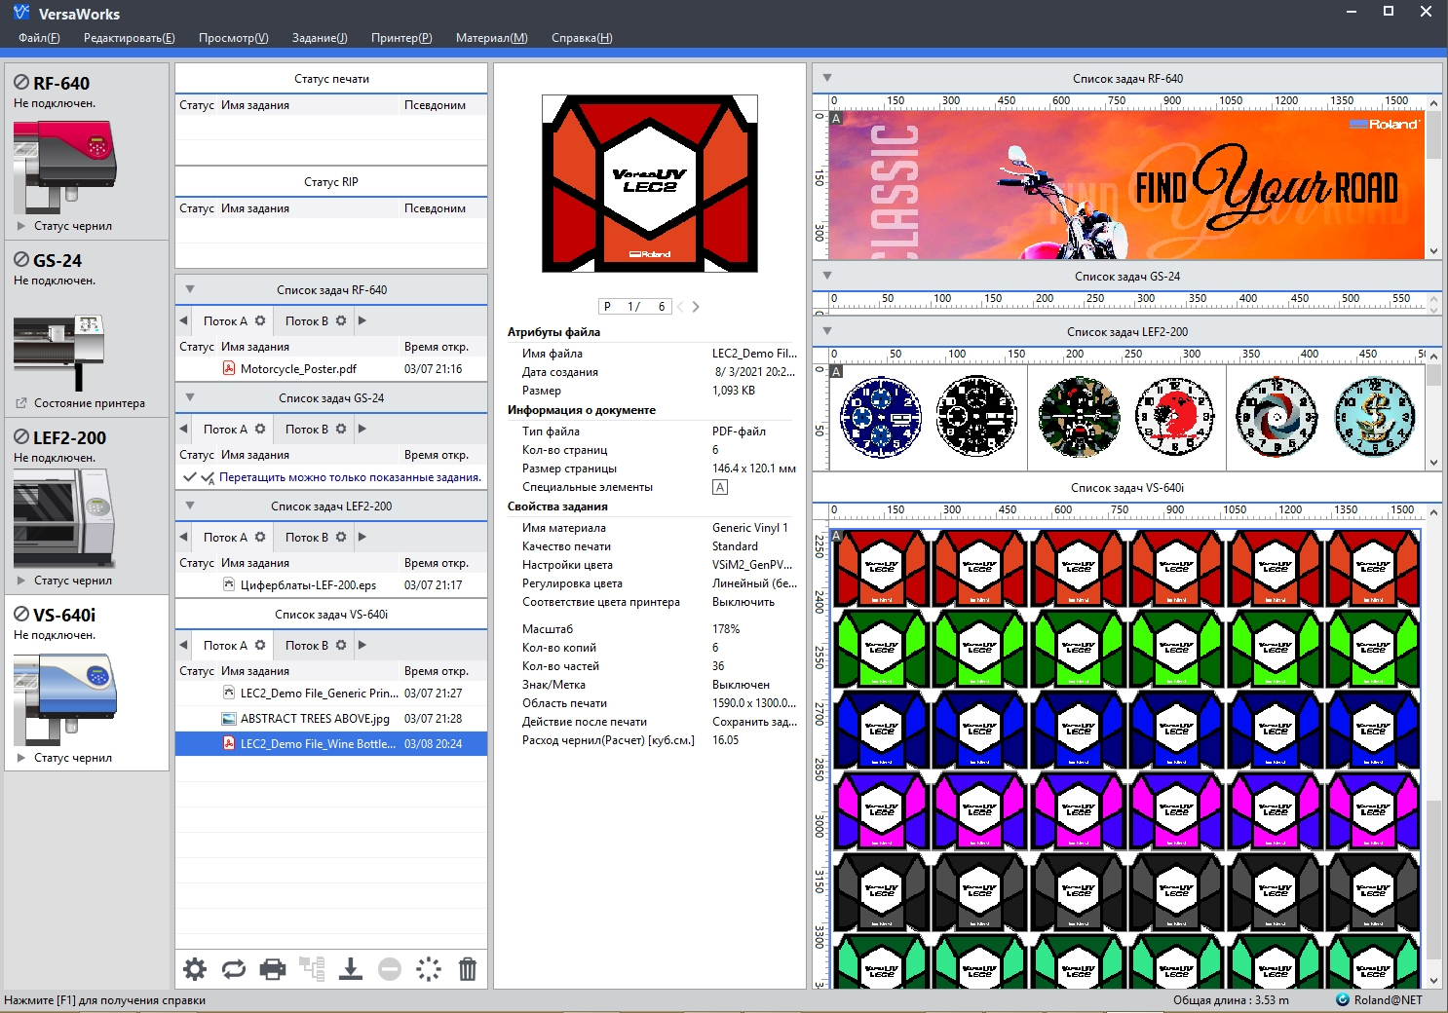Click right arrow of VS-640i queue tabs

tap(362, 645)
